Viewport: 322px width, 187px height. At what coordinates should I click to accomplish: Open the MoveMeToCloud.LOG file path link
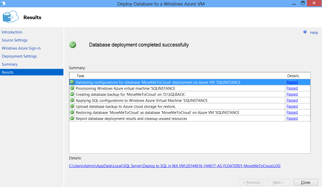pyautogui.click(x=174, y=166)
